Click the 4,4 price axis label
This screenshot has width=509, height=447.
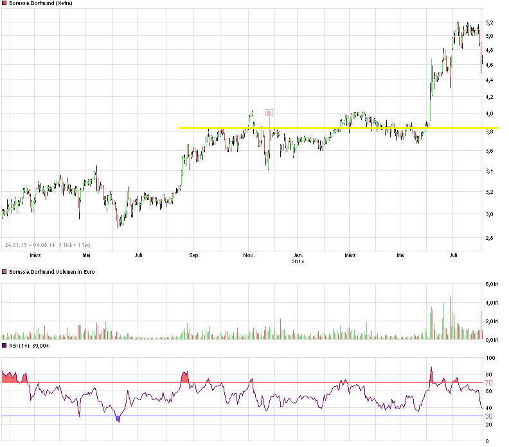pos(490,80)
